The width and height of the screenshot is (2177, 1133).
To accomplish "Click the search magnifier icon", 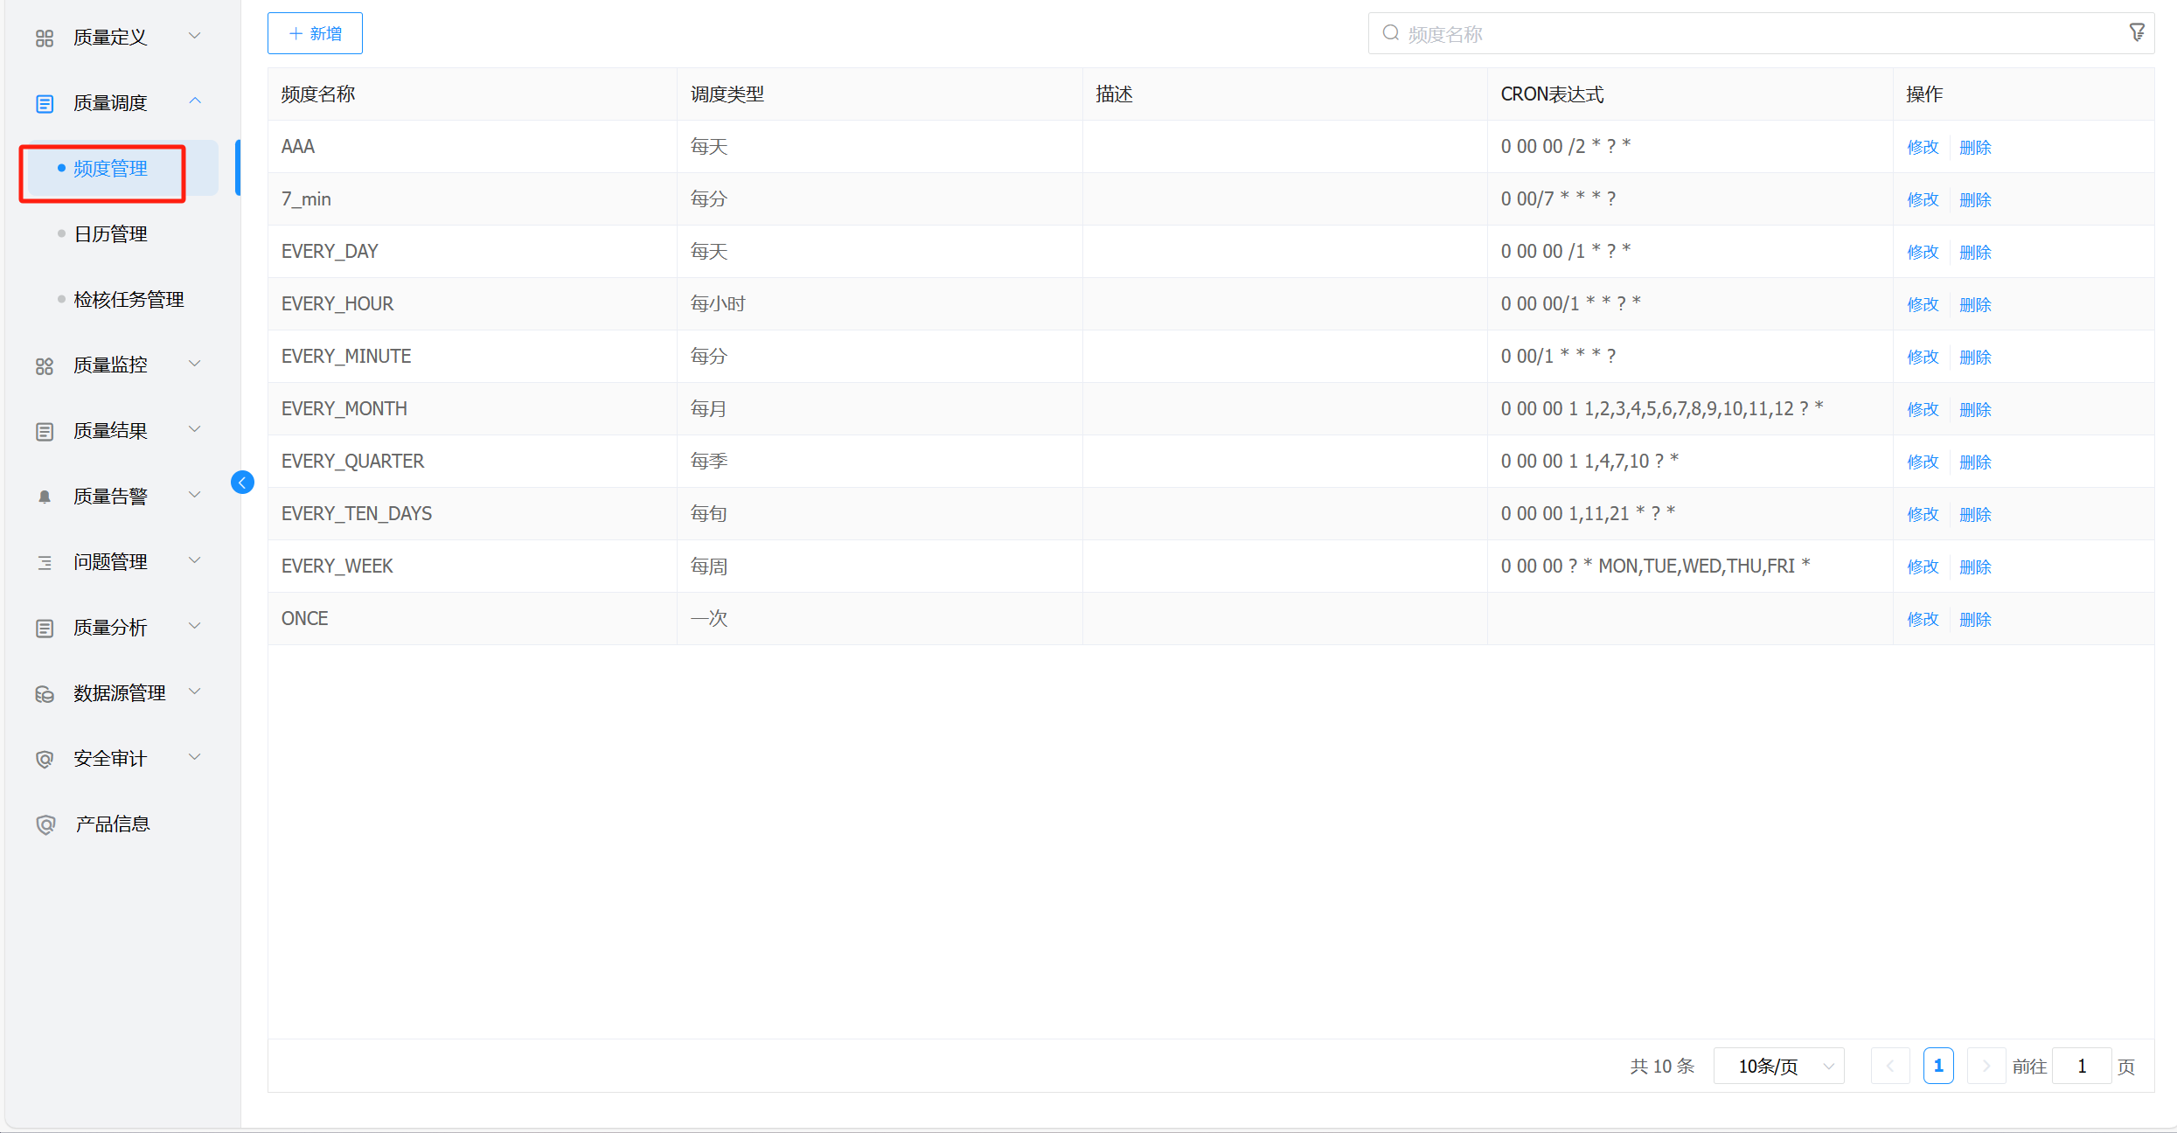I will (1390, 33).
